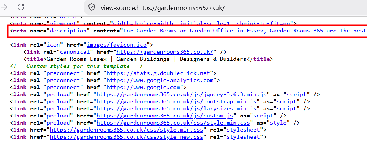Open the bootstrap.min.js link

[x=176, y=101]
